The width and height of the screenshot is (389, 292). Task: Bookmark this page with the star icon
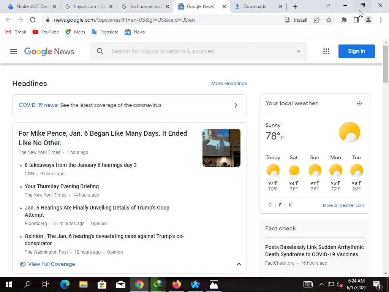329,20
